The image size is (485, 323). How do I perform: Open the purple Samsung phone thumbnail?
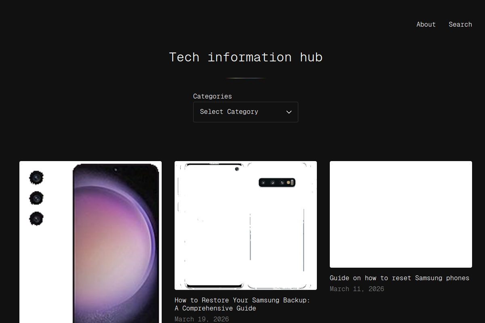[91, 242]
